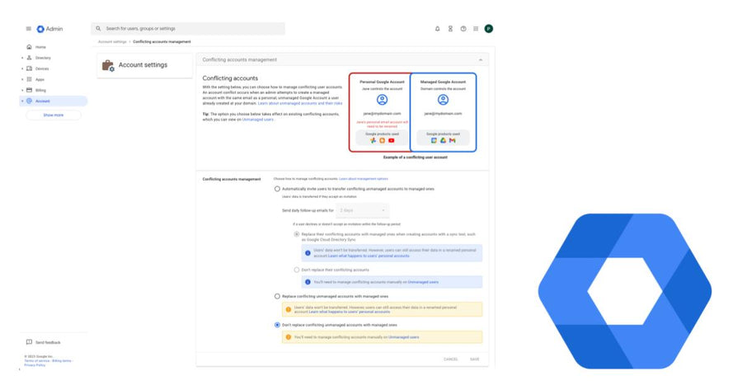Open the Privacy Policy link
This screenshot has width=742, height=390.
coord(35,365)
